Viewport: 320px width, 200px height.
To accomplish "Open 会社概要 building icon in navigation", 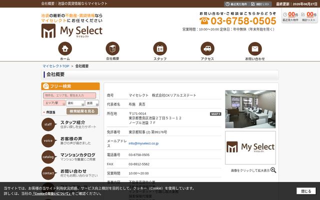I will (112, 48).
